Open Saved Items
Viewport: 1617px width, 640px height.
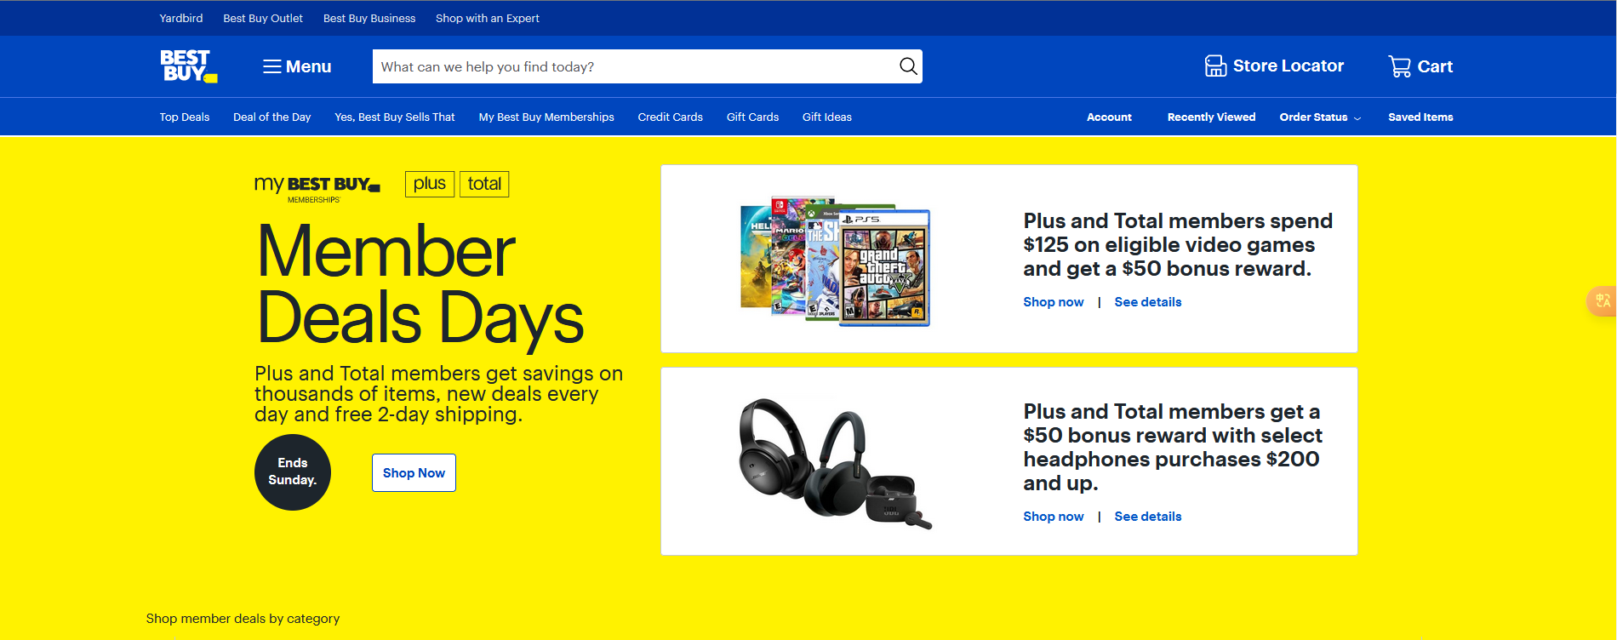(x=1420, y=117)
